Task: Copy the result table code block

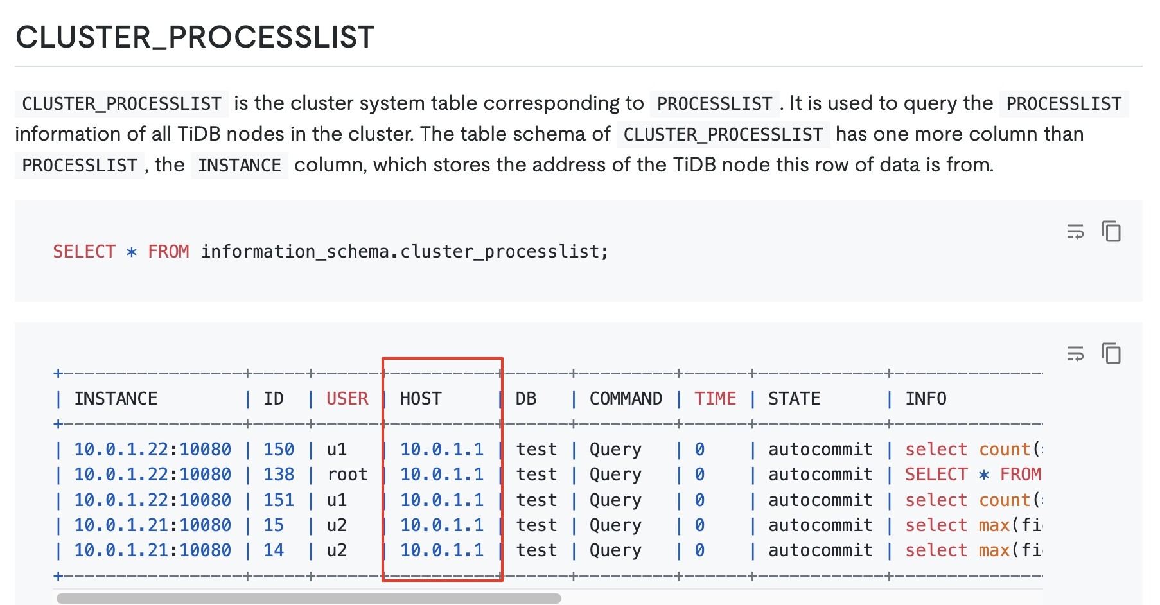Action: 1111,353
